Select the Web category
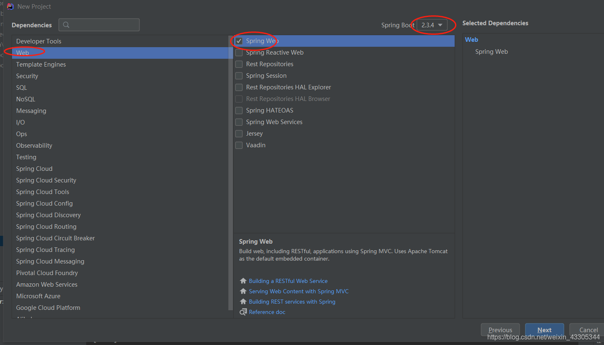Image resolution: width=604 pixels, height=345 pixels. pyautogui.click(x=120, y=53)
